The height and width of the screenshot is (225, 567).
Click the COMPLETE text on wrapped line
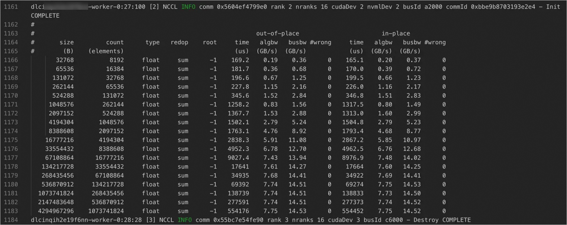point(45,16)
